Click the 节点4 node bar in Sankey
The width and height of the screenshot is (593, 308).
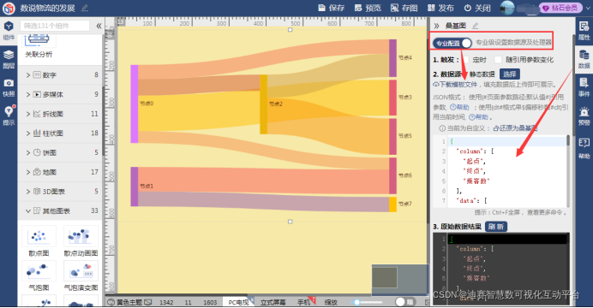click(x=393, y=58)
